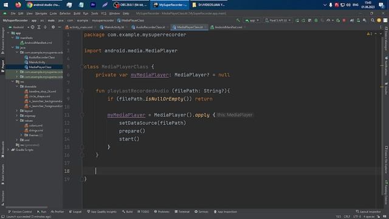Click the Select Opened File target icon

[x=32, y=27]
